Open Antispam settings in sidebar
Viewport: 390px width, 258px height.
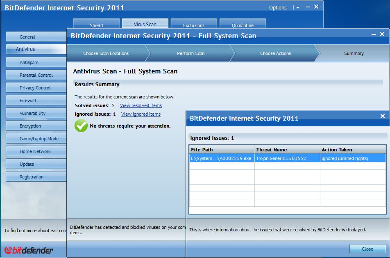[x=36, y=62]
